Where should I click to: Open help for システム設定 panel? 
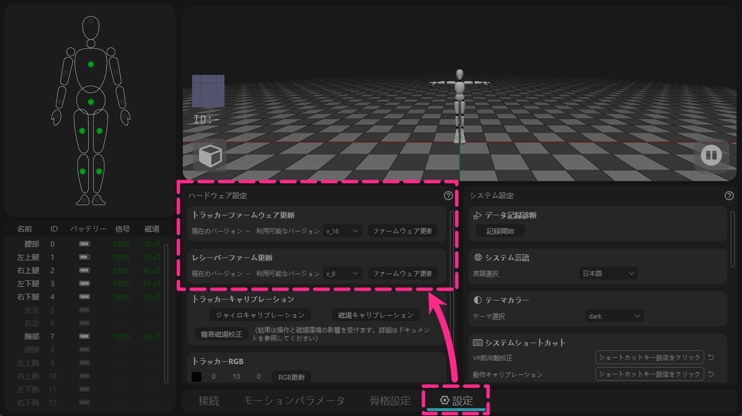729,196
